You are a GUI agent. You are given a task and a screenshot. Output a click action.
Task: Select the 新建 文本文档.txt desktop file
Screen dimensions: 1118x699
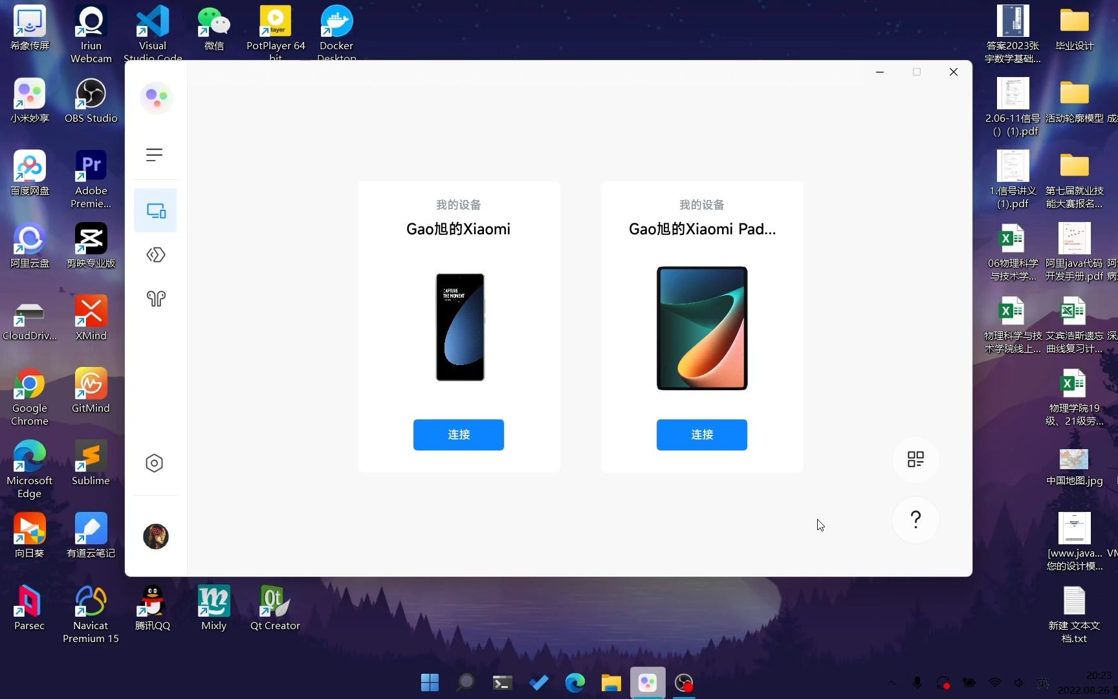(x=1074, y=615)
